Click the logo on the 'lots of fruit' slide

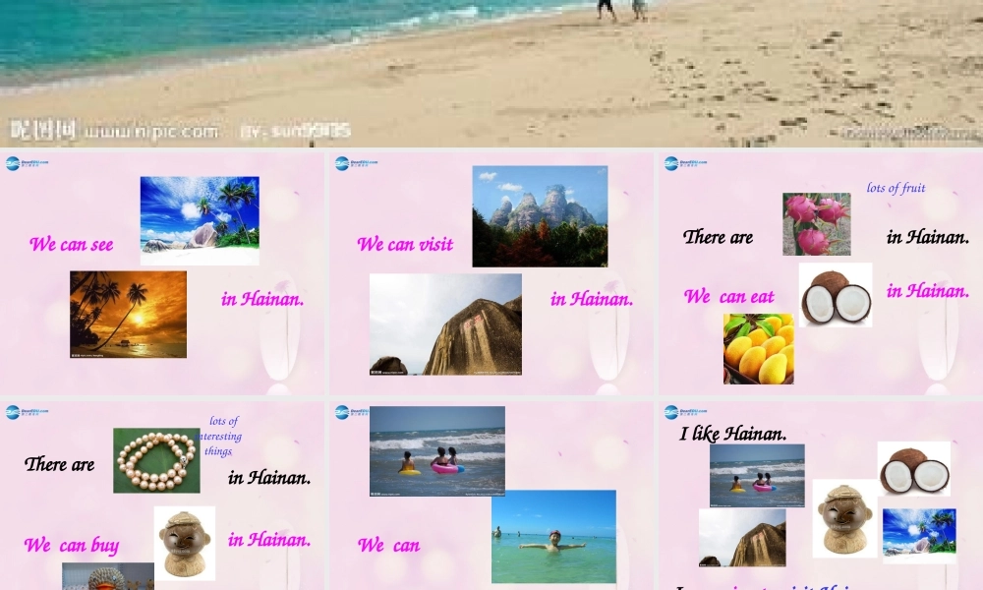tap(685, 163)
